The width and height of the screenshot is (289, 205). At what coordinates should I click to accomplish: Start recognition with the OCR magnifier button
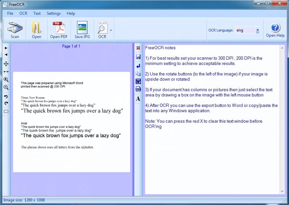[x=102, y=30]
